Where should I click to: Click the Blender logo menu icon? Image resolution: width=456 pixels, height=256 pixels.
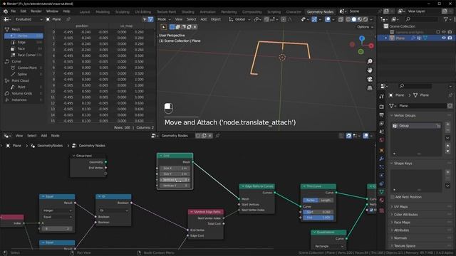(x=5, y=11)
